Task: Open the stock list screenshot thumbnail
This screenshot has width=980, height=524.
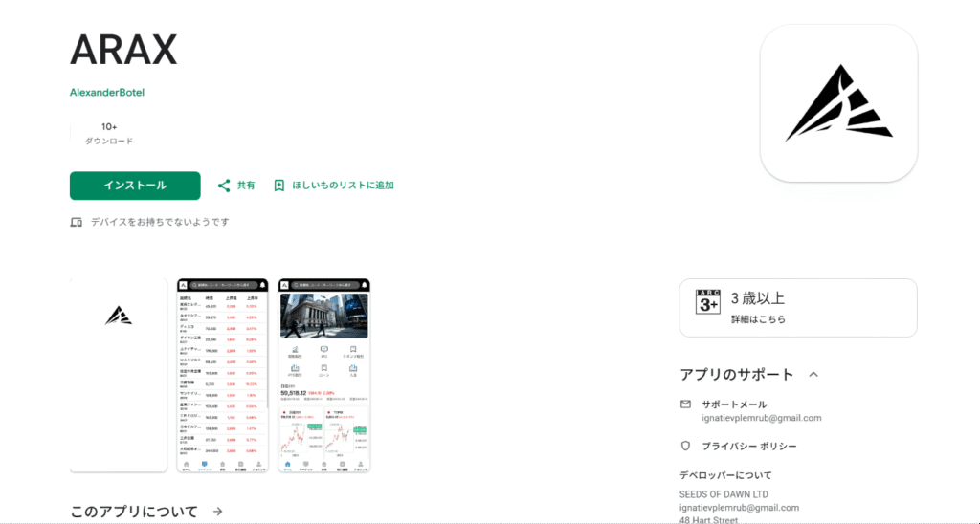Action: point(222,376)
